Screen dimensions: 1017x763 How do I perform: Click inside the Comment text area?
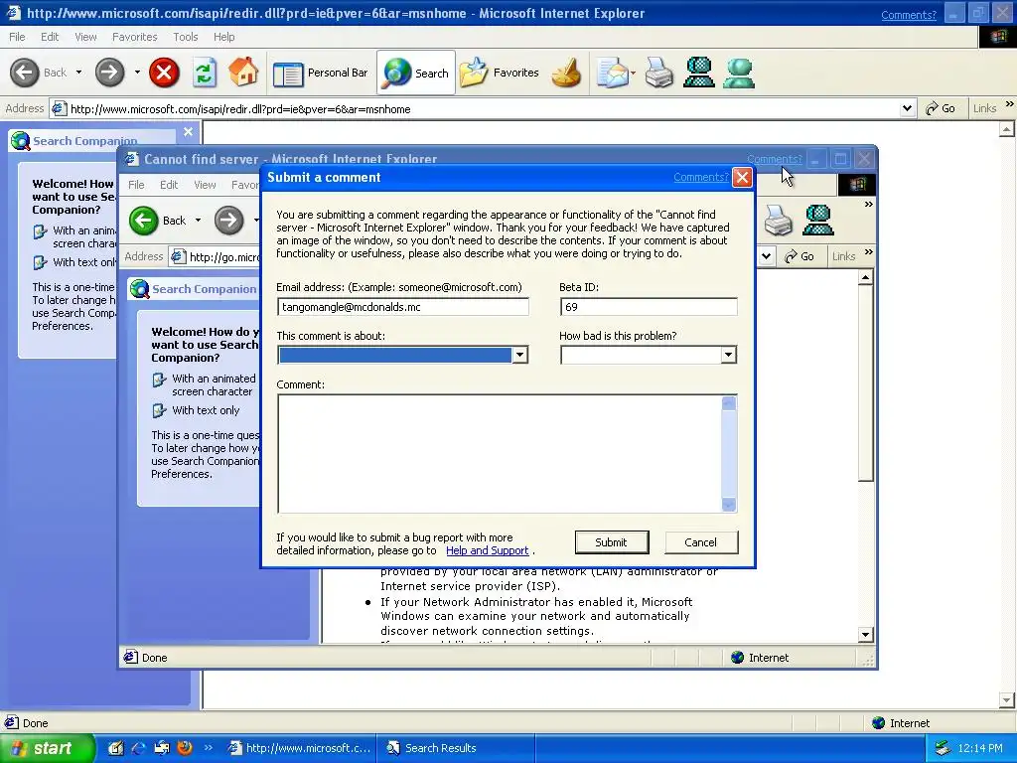coord(500,453)
